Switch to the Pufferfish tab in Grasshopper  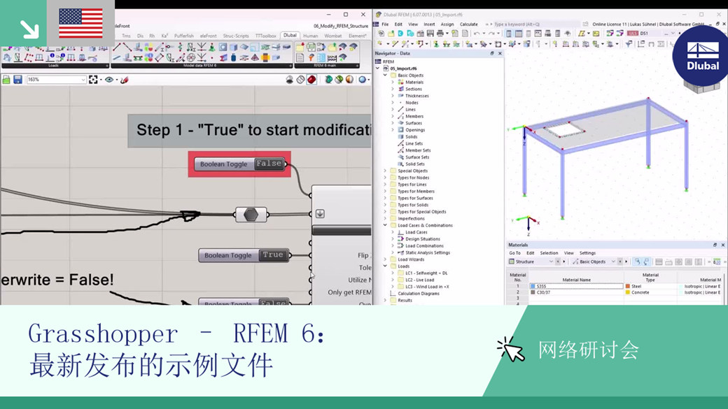[184, 36]
